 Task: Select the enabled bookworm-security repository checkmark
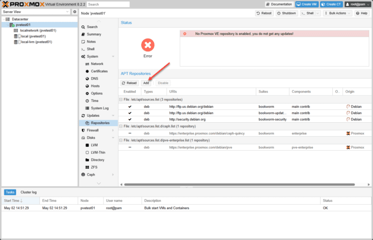(x=130, y=119)
